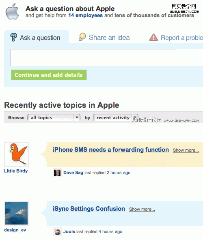Open iSync Settings Confusion topic

tap(89, 209)
